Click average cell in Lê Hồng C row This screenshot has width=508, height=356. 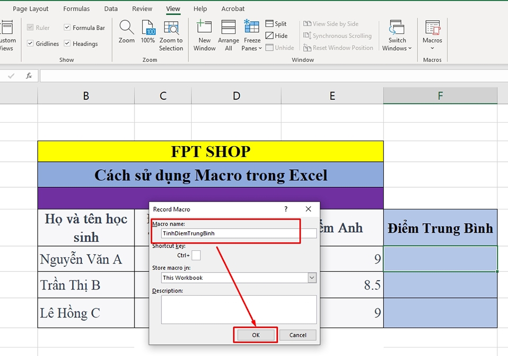coord(440,313)
